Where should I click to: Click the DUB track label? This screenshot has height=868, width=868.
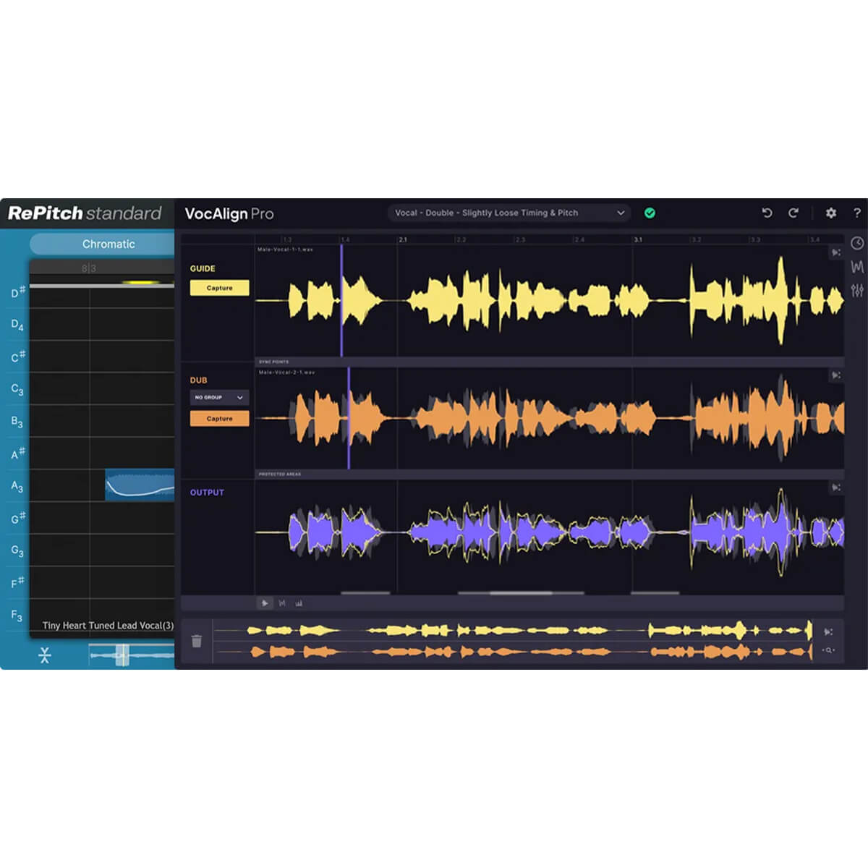click(x=198, y=380)
